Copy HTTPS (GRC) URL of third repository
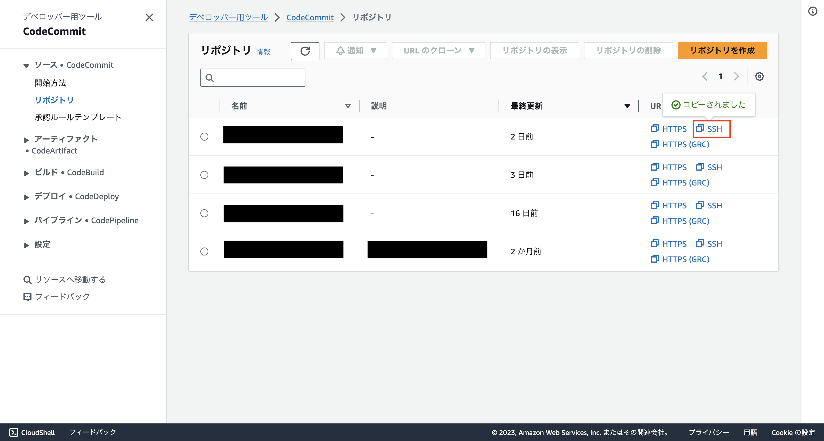 [x=680, y=221]
